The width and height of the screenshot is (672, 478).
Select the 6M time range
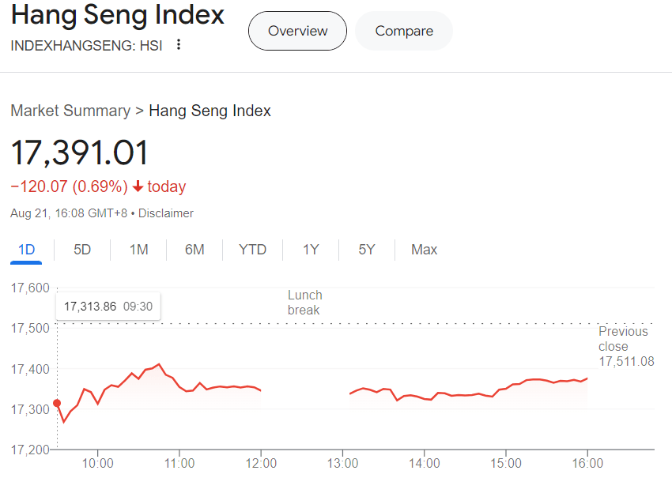(x=195, y=249)
